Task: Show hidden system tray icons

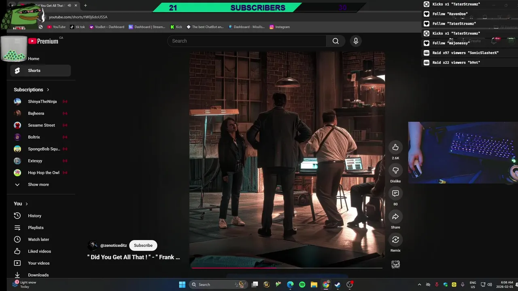Action: point(419,285)
